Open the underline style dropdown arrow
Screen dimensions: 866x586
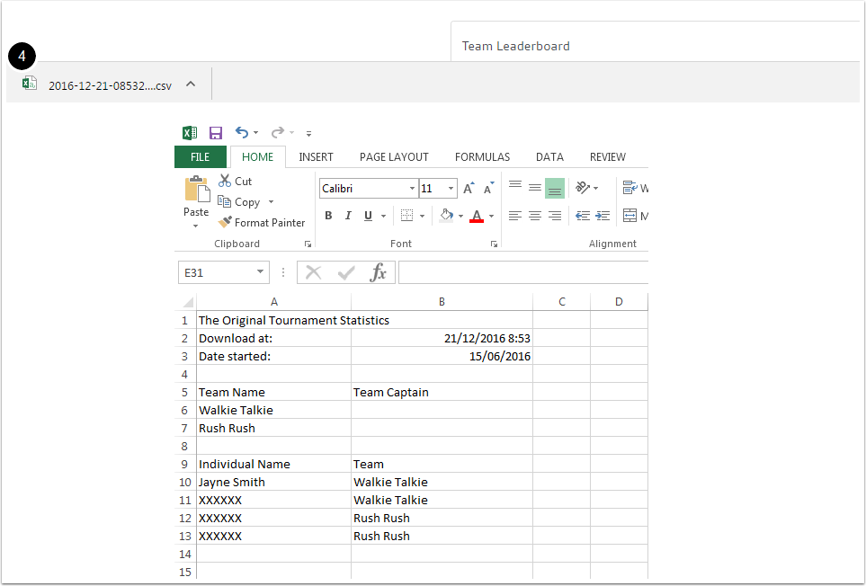383,217
